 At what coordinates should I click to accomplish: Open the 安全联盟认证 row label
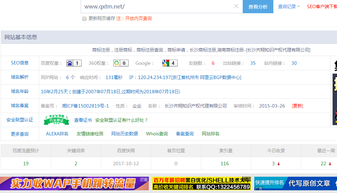[20, 120]
